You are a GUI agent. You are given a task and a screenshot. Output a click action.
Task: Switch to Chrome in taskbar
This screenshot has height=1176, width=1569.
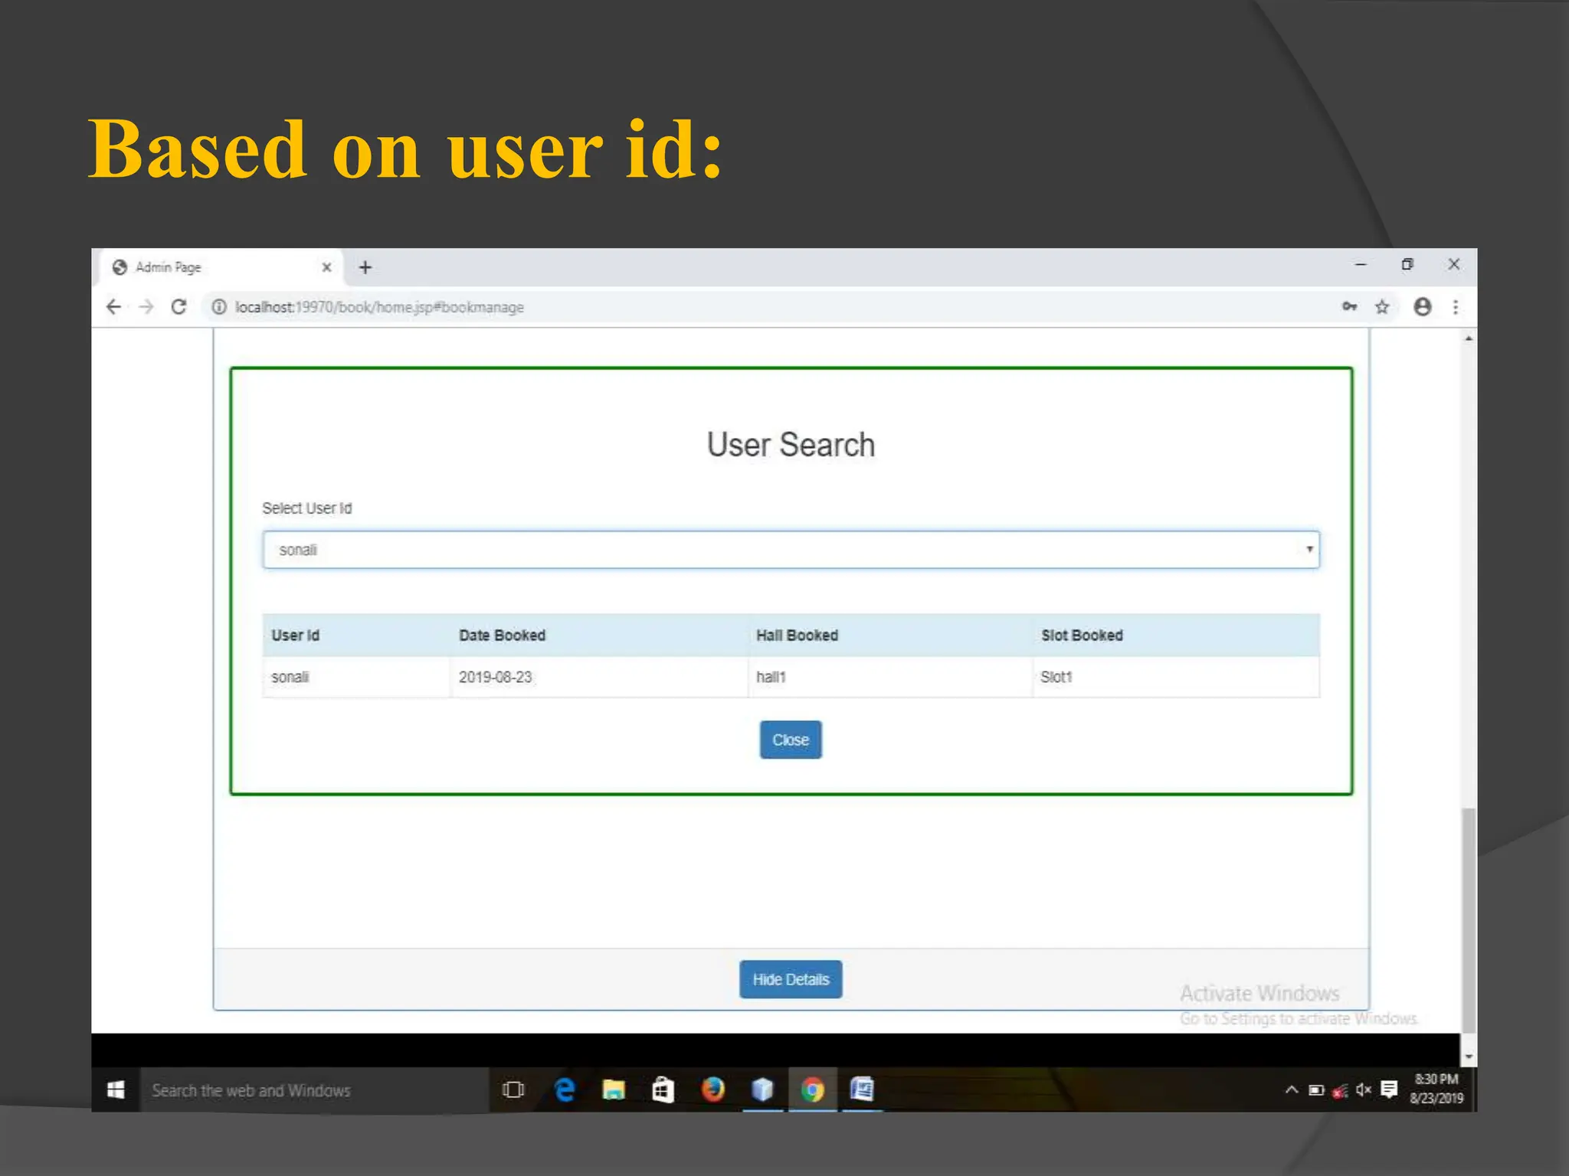pos(812,1089)
